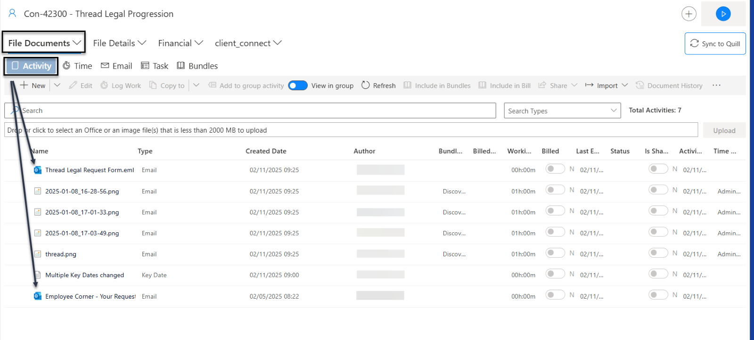This screenshot has height=340, width=754.
Task: Click image icon for 2025-01-08_16-28-56.png
Action: coord(37,191)
